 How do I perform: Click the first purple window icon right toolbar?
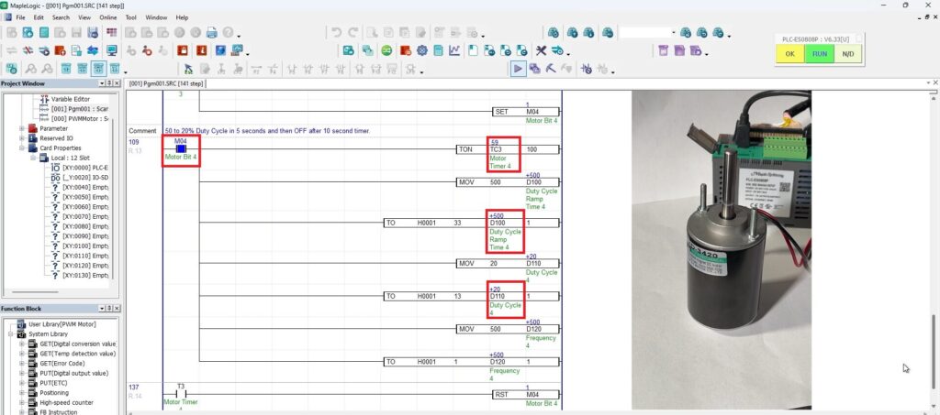pos(663,50)
